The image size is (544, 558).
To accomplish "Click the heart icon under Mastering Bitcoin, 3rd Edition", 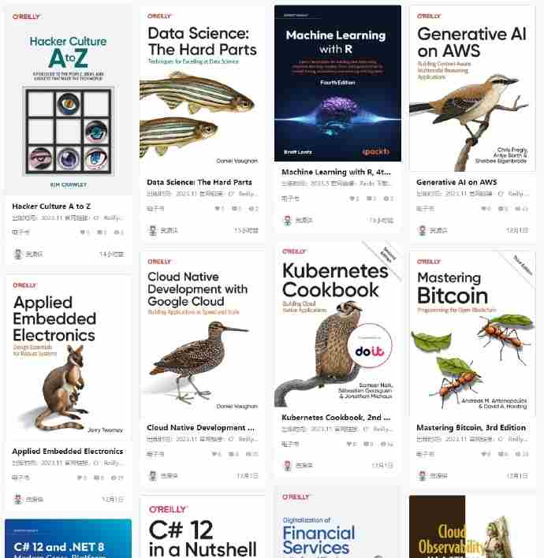I will 484,454.
